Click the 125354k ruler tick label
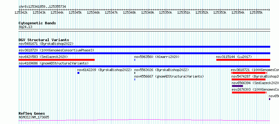This screenshot has height=124, width=279. tap(238, 12)
